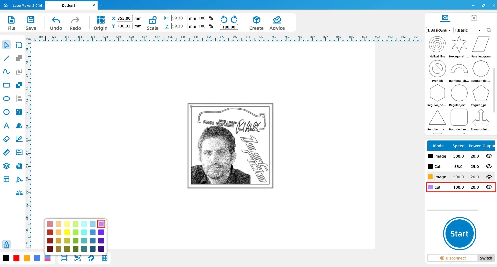Pick the bright yellow palette color
Screen dimensions: 497x267
pos(67,232)
